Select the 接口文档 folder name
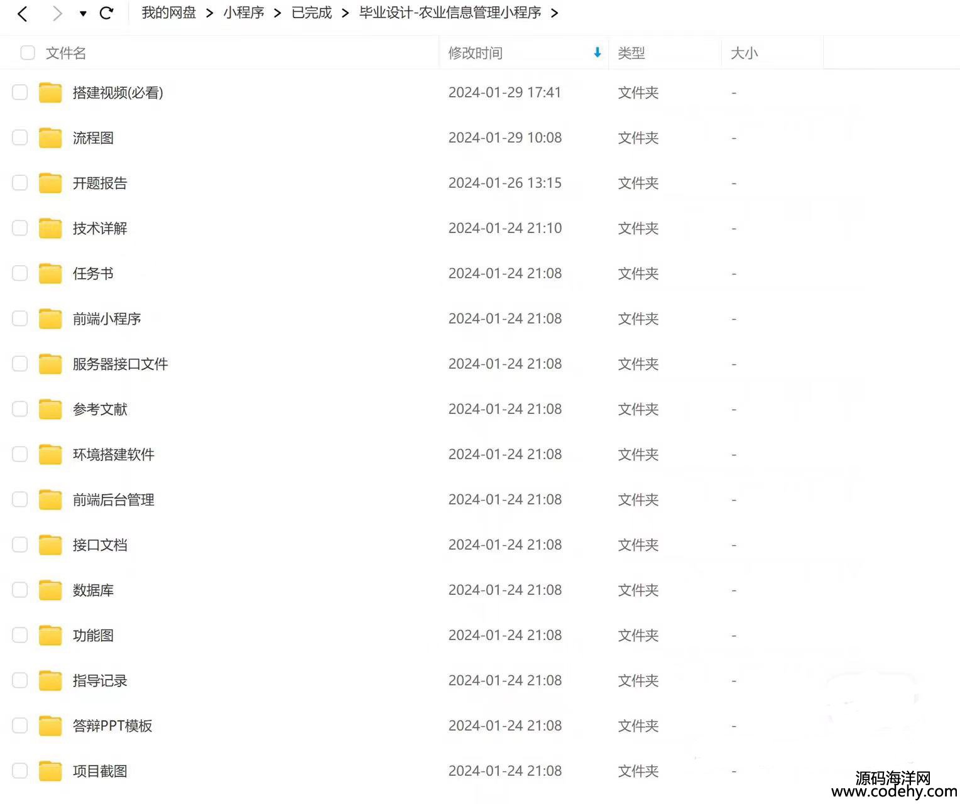The height and width of the screenshot is (804, 960). click(100, 545)
